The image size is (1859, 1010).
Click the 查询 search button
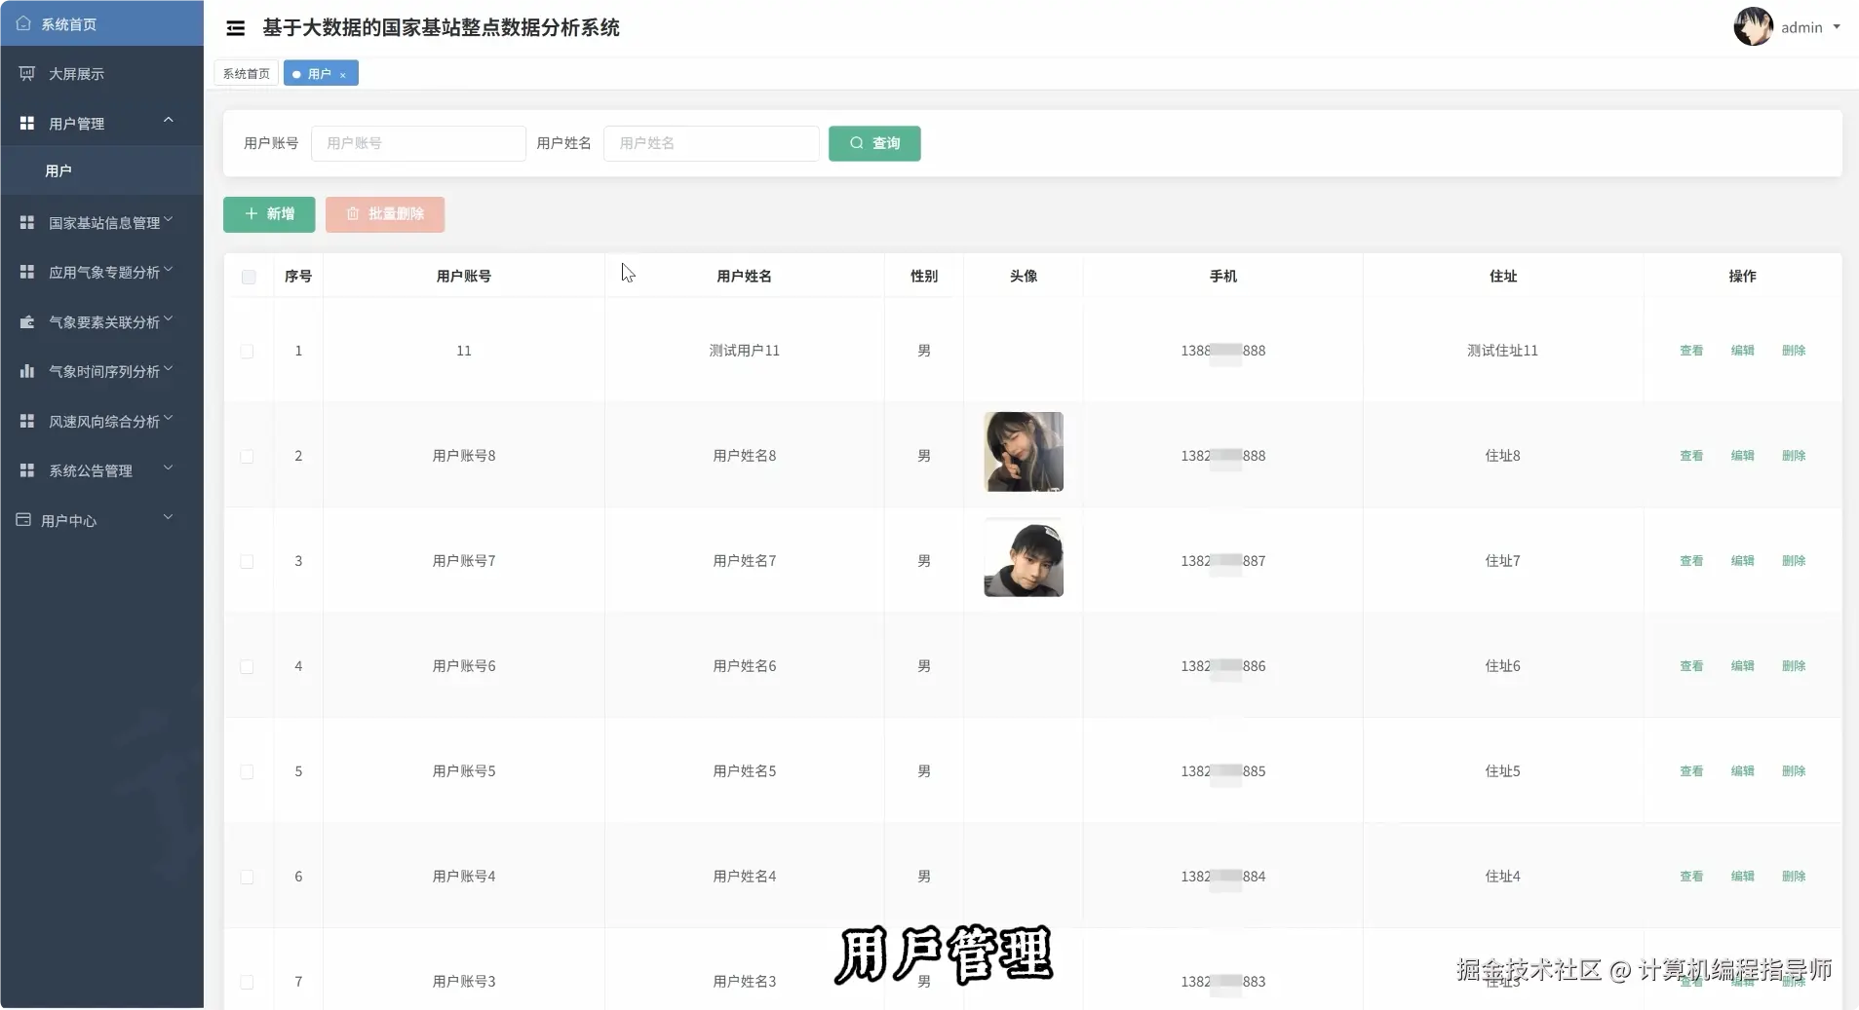pyautogui.click(x=874, y=143)
